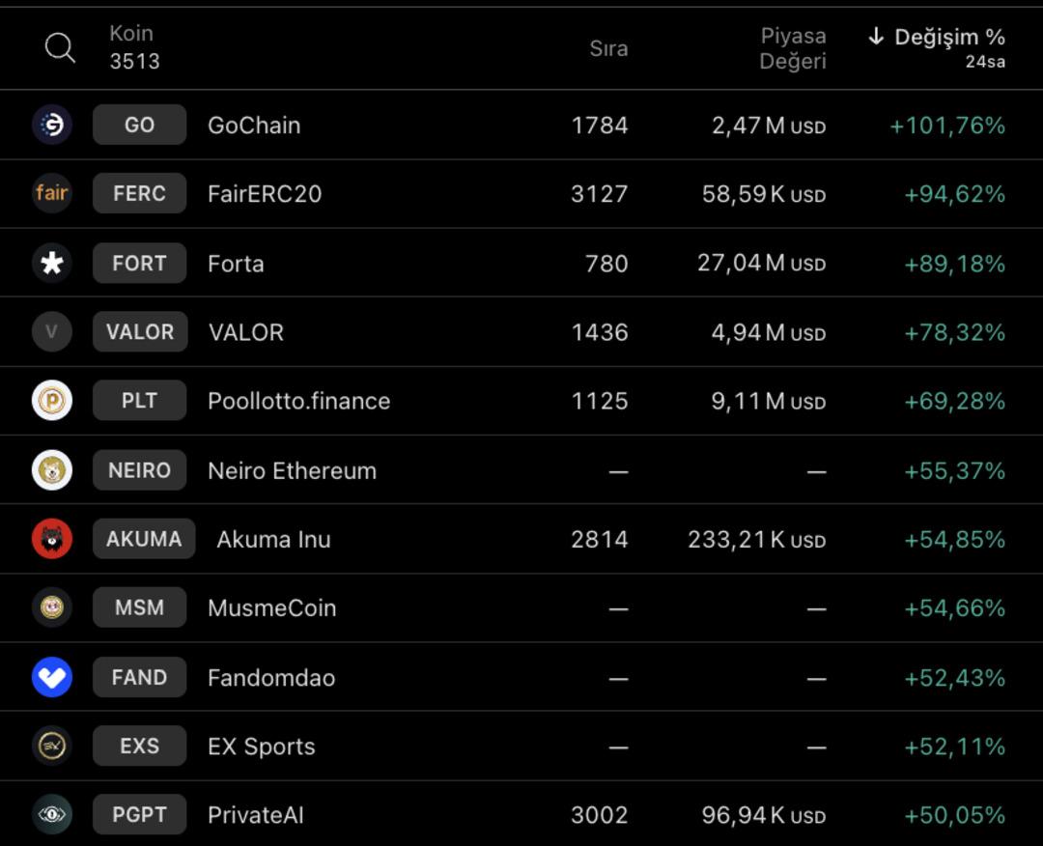The height and width of the screenshot is (846, 1043).
Task: Click the Koin column header
Action: 132,47
